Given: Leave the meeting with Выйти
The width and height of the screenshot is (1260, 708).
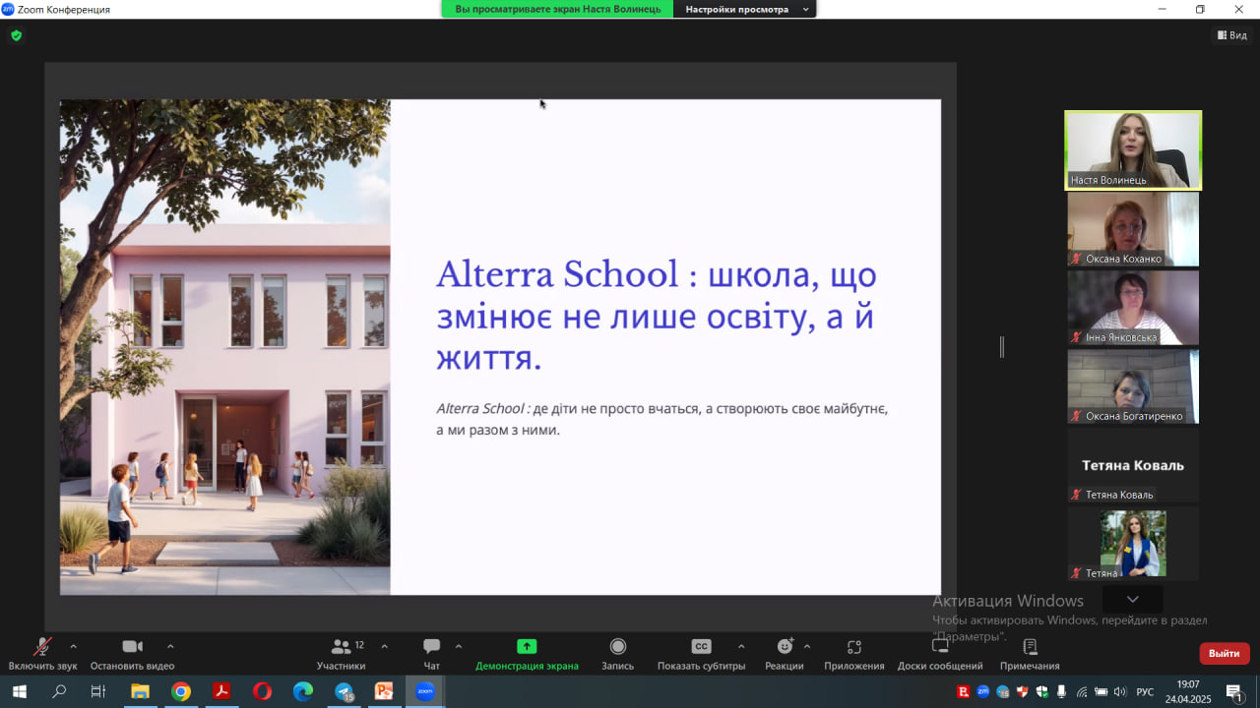Looking at the screenshot, I should coord(1225,653).
